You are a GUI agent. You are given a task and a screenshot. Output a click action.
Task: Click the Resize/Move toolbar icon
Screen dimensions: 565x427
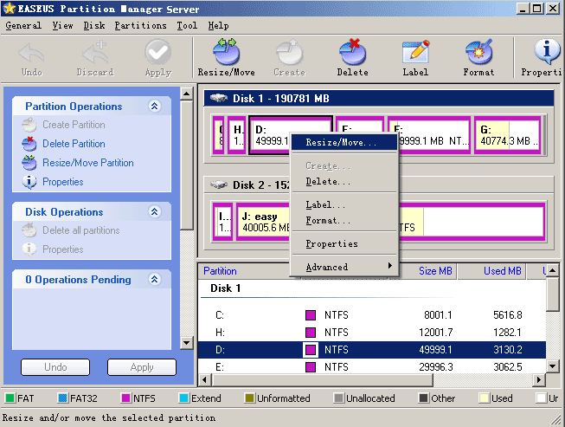click(226, 52)
